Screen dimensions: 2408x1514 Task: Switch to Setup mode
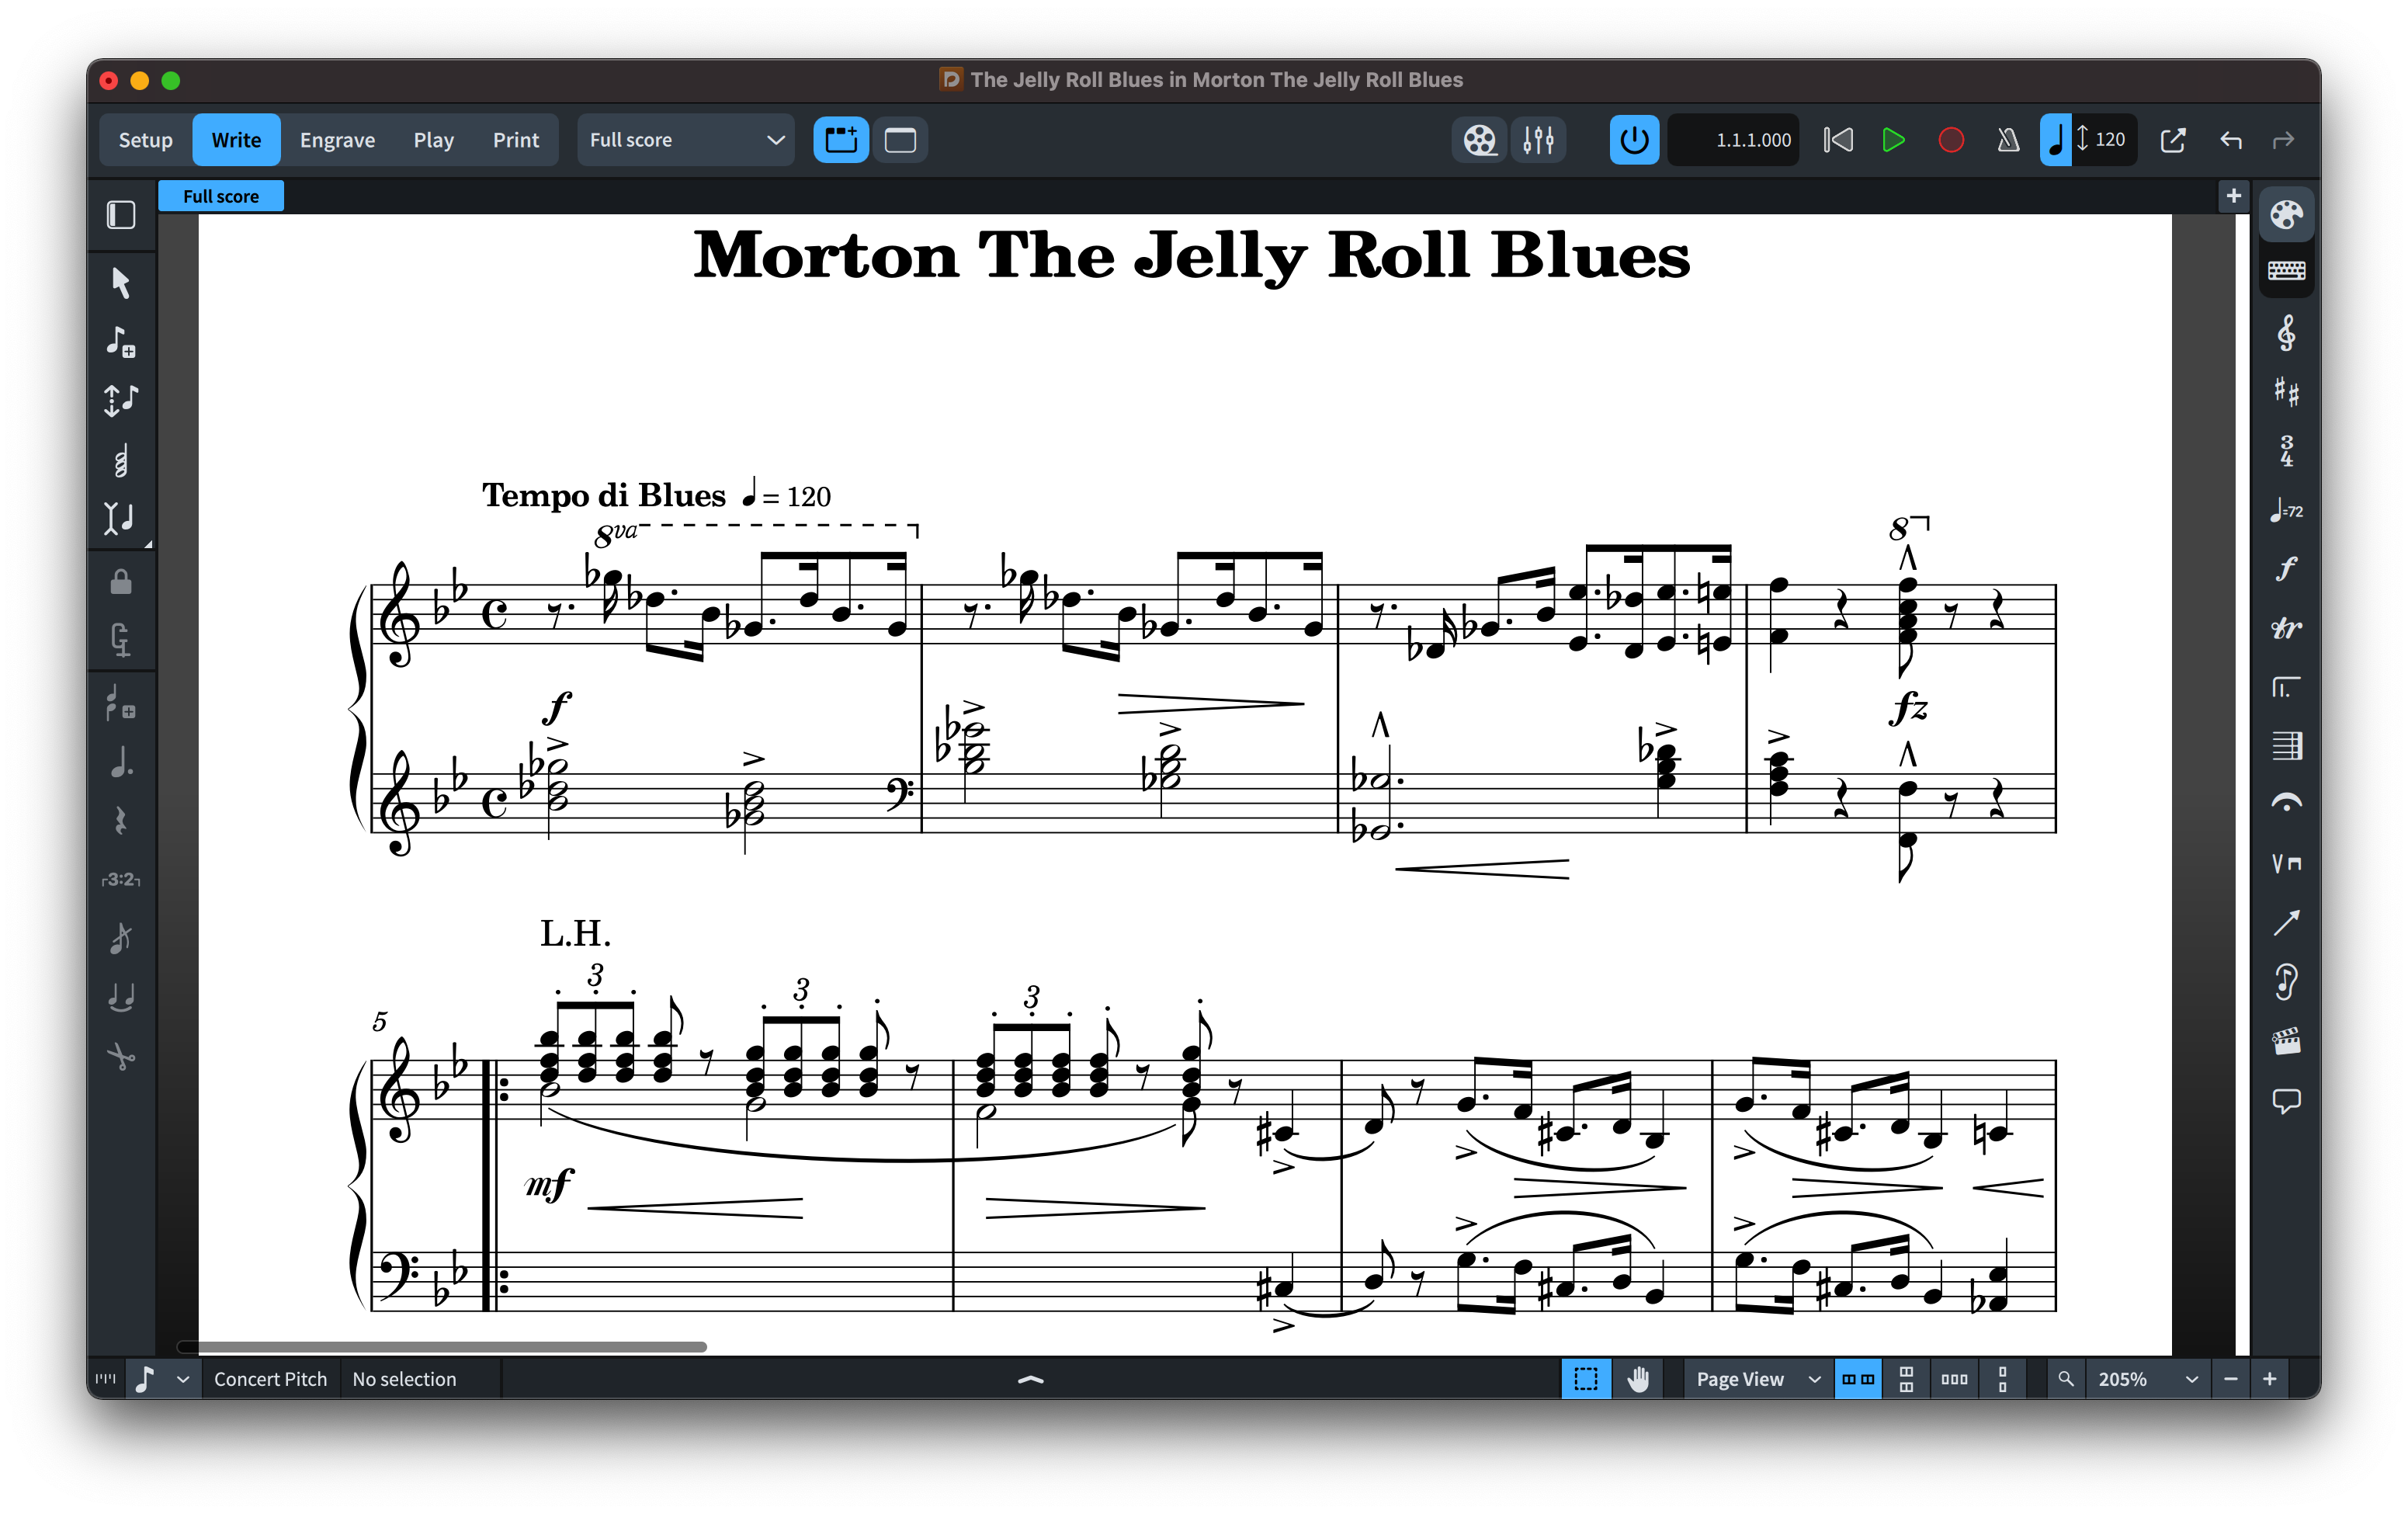pyautogui.click(x=145, y=140)
